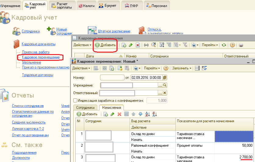Sort list by the Дата column header

click(104, 56)
